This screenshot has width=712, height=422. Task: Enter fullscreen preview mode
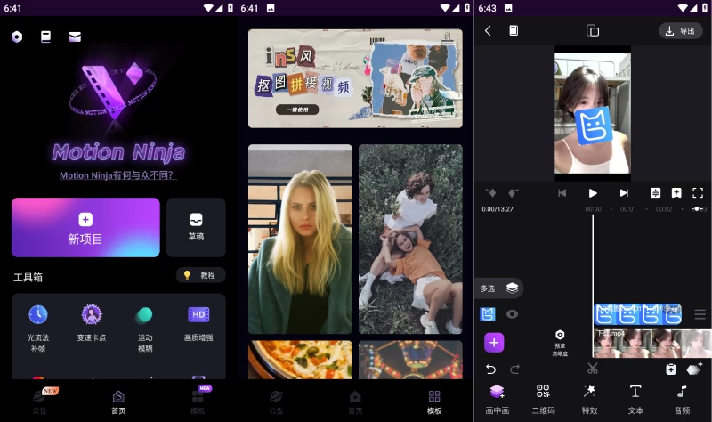[698, 193]
